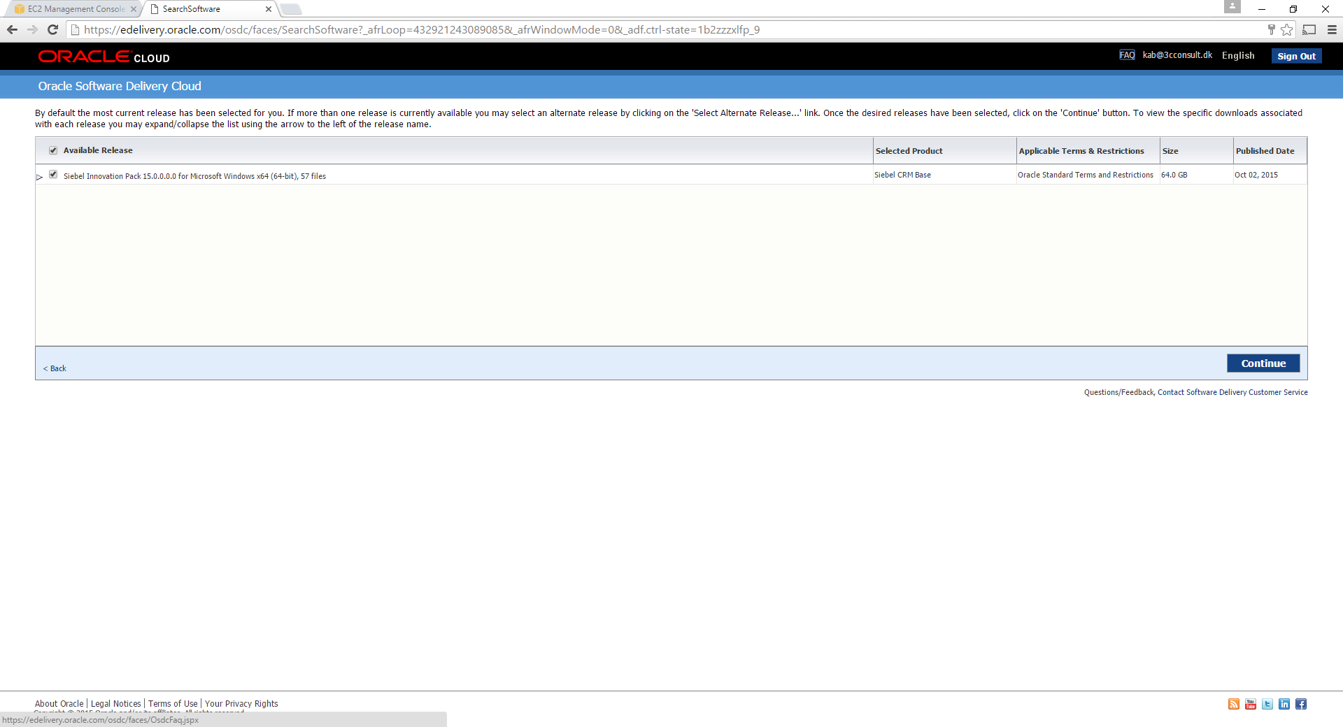Open the Oracle YouTube icon
This screenshot has width=1343, height=727.
[x=1251, y=704]
